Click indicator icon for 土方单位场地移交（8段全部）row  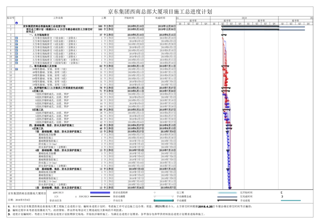[16, 41]
